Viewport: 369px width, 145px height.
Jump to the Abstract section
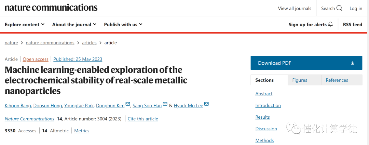pos(264,94)
